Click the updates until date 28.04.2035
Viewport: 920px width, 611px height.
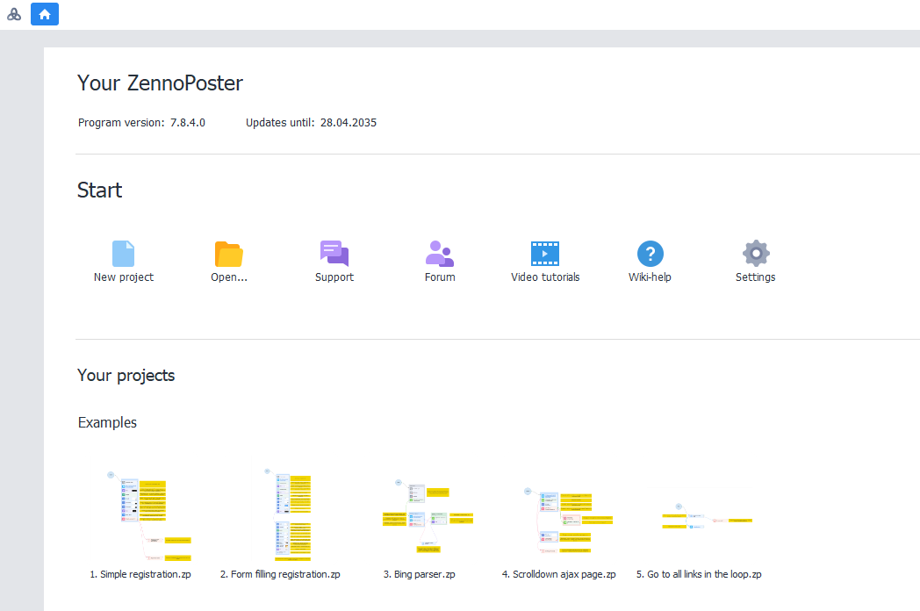pos(349,123)
